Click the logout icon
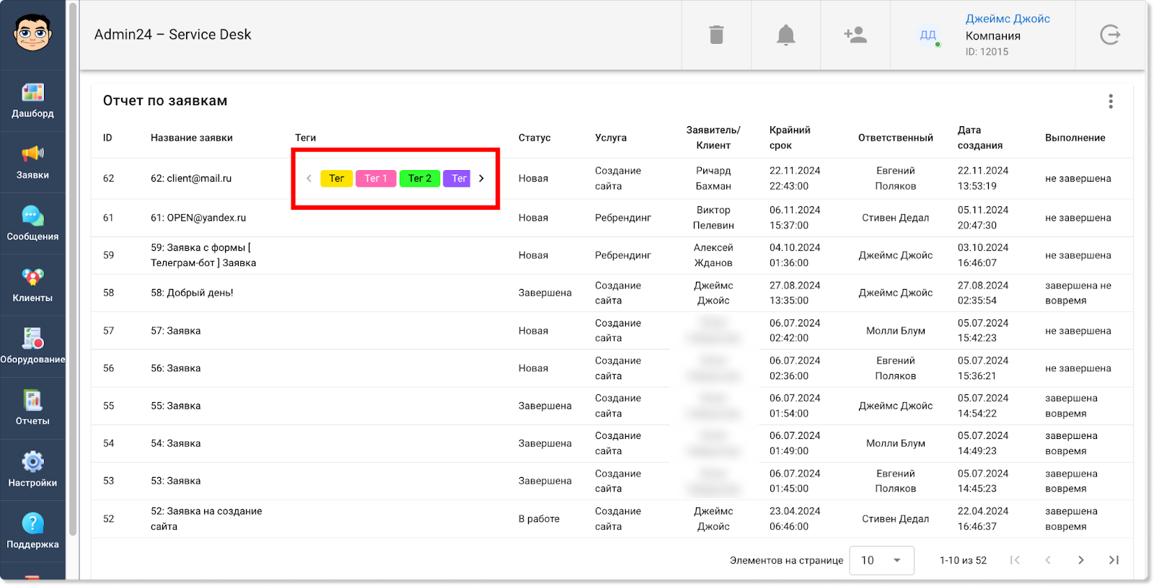 click(1110, 35)
